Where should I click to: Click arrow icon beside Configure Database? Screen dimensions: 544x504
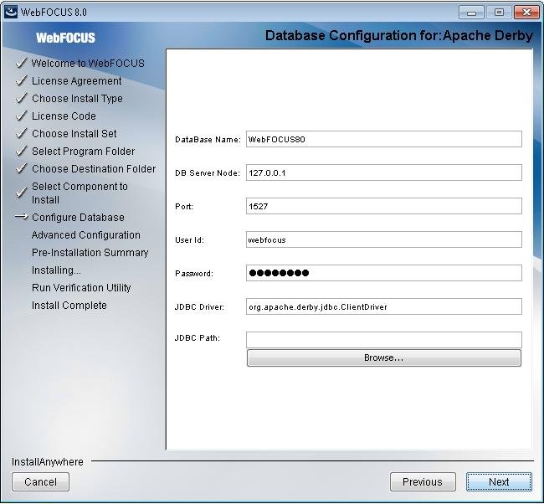coord(21,217)
